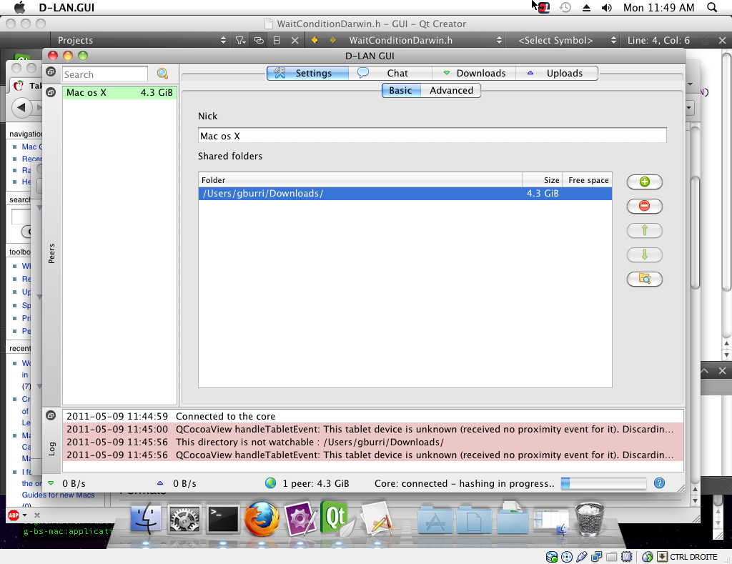This screenshot has width=732, height=564.
Task: Open the dropdown arrow next to ABP icon
Action: coord(25,515)
